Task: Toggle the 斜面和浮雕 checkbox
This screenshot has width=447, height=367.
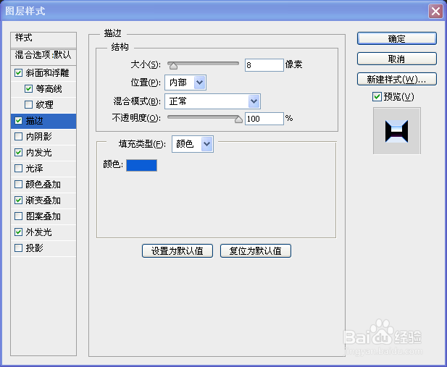Action: point(19,73)
